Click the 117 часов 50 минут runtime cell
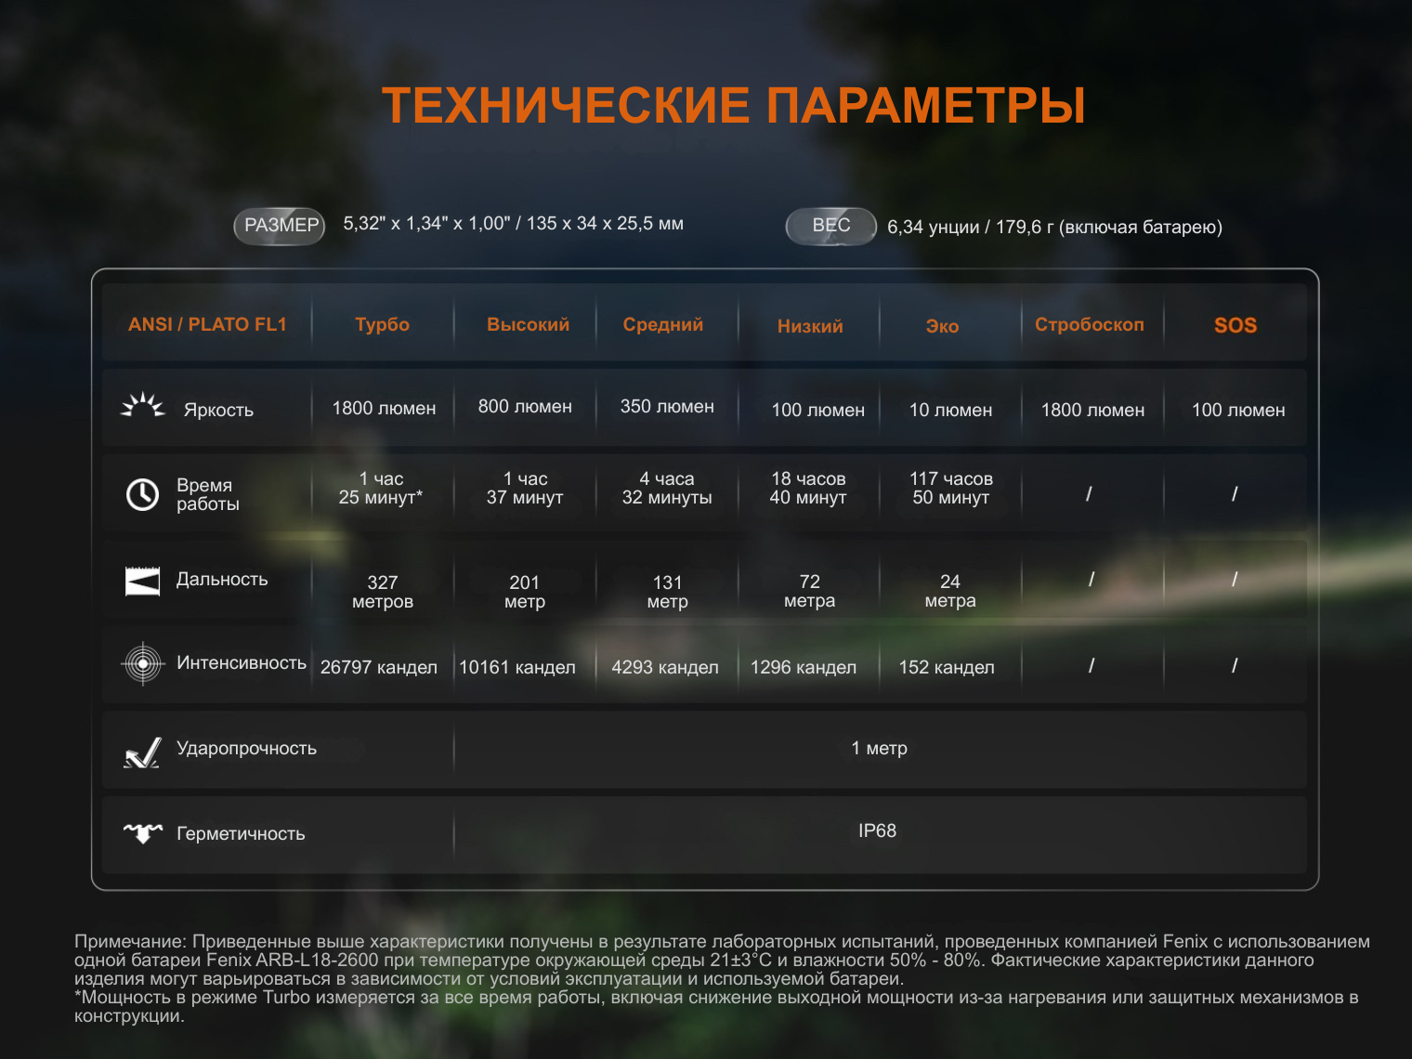The height and width of the screenshot is (1059, 1412). (x=950, y=488)
